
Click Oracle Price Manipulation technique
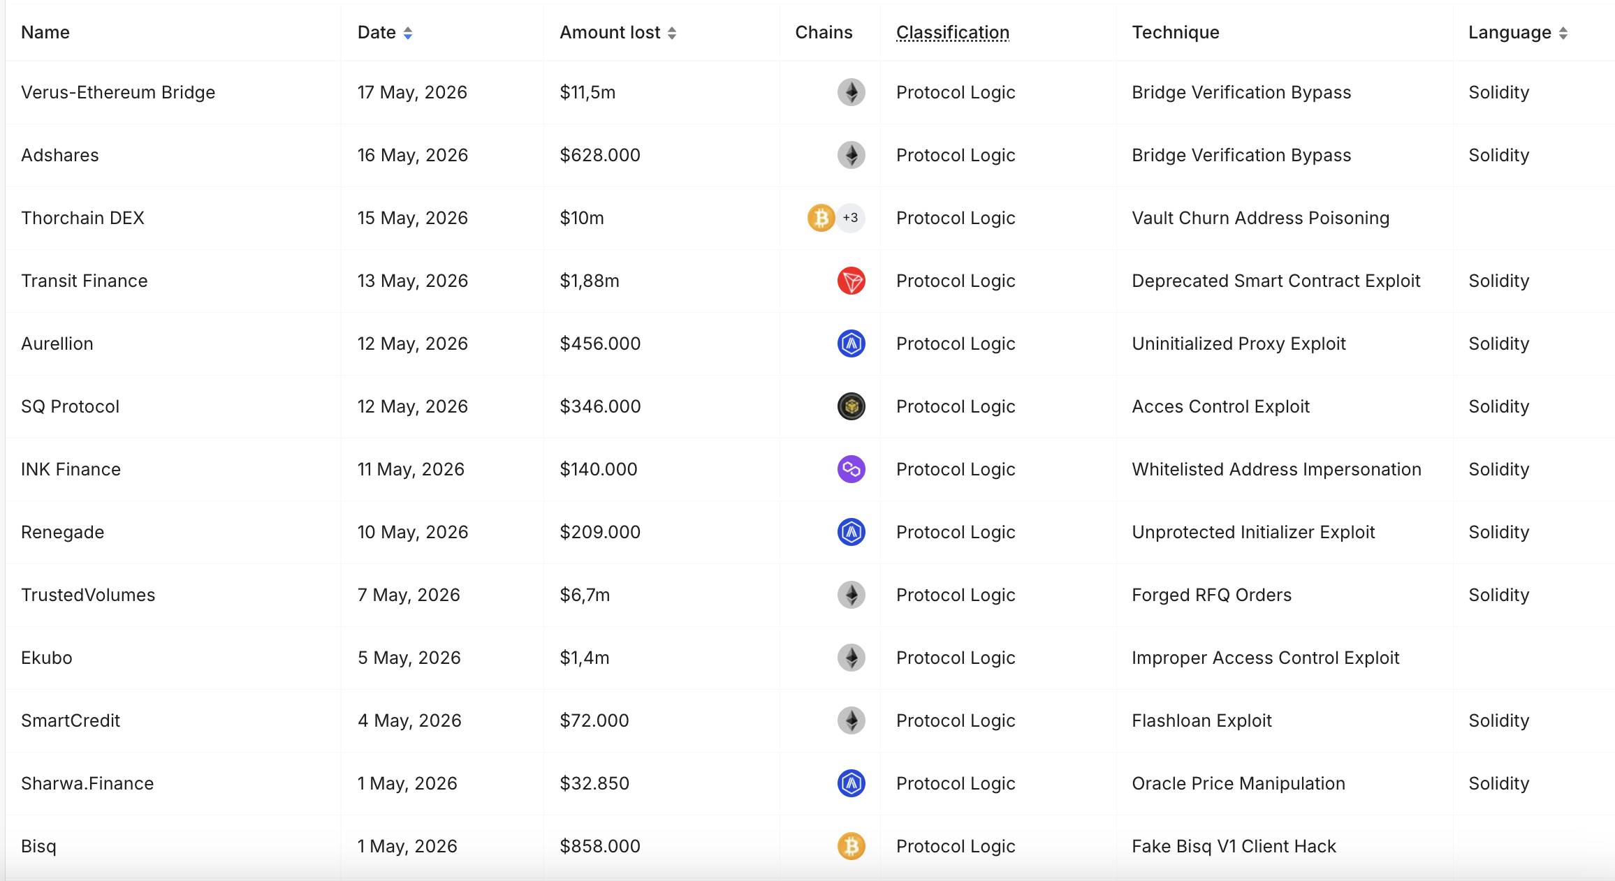pyautogui.click(x=1238, y=783)
